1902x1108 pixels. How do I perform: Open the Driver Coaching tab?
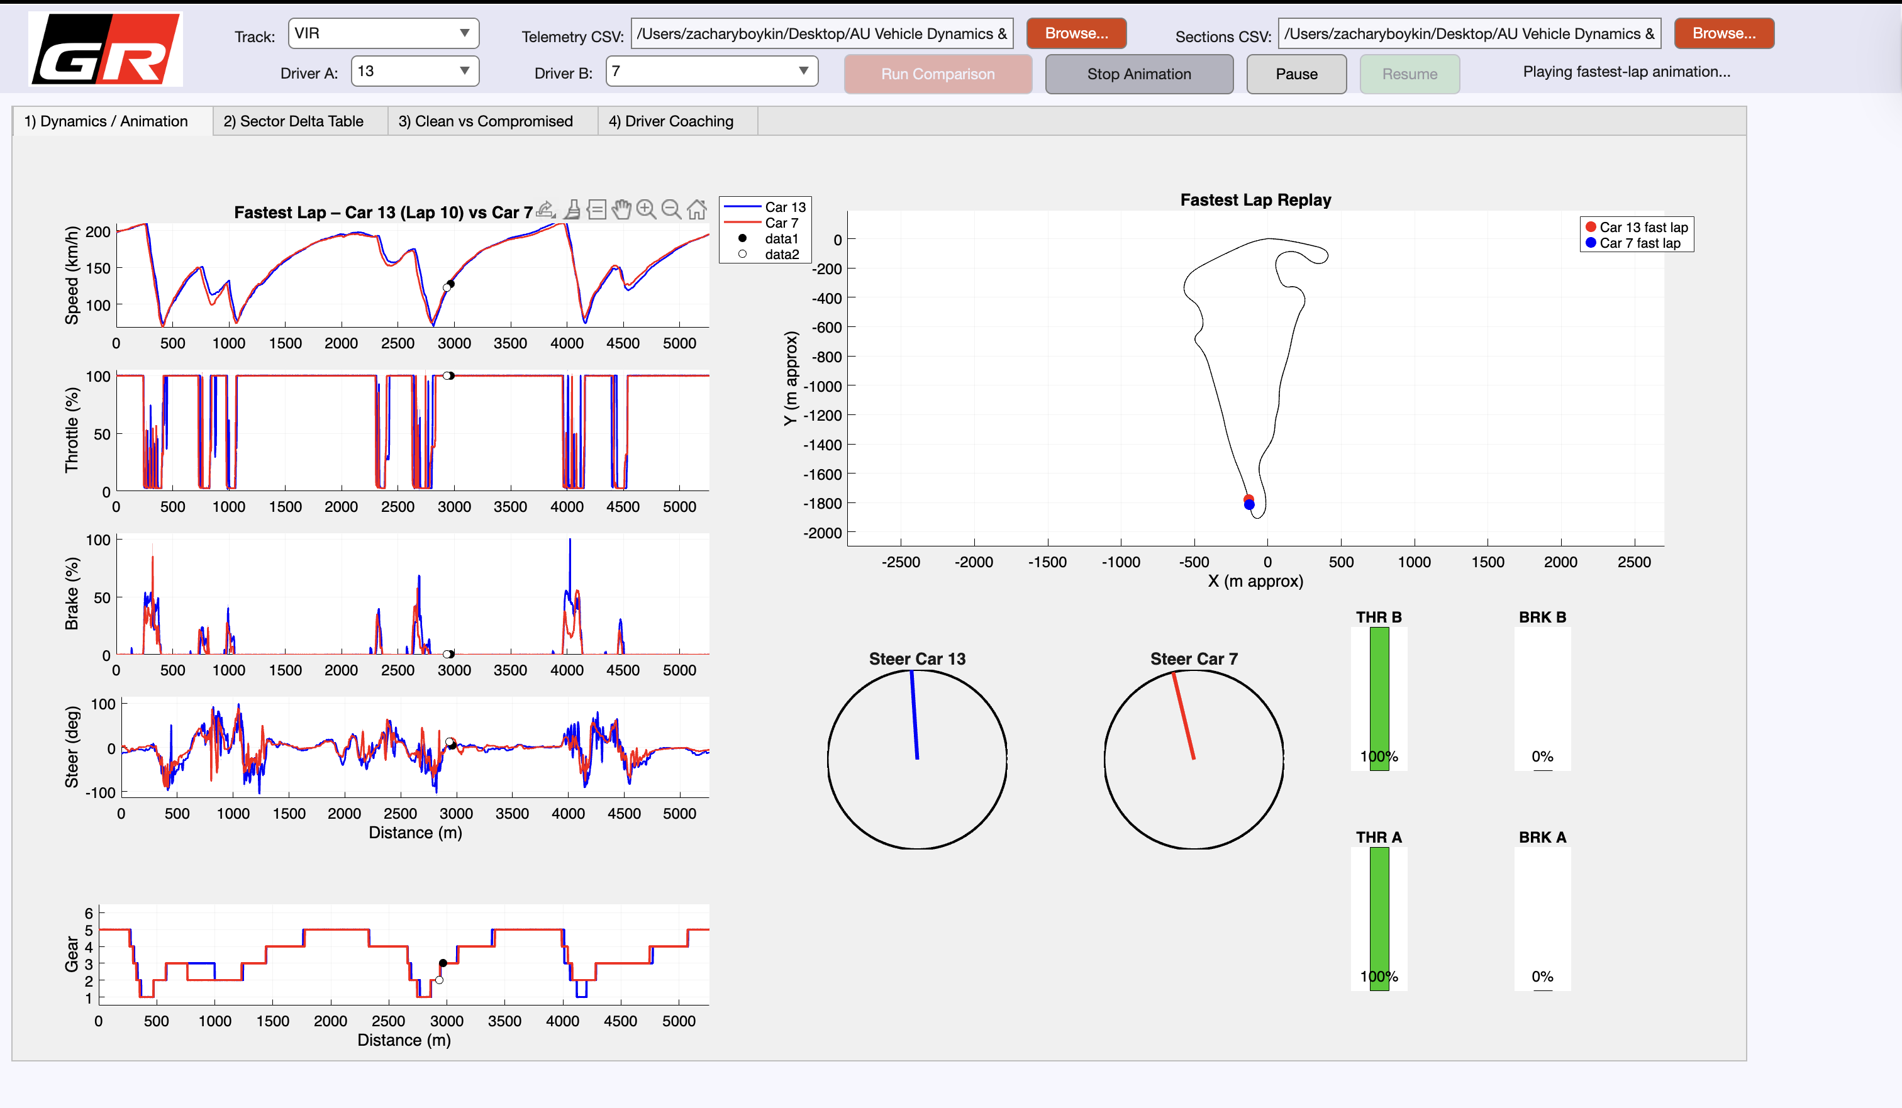coord(670,121)
